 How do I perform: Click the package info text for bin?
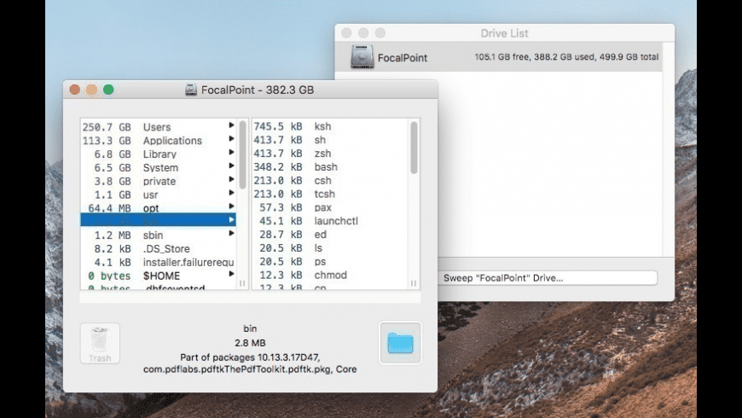[250, 363]
